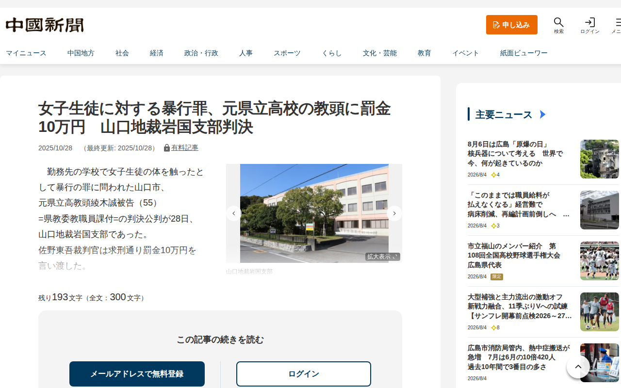The width and height of the screenshot is (621, 388).
Task: Open the hamburger menu icon
Action: pos(617,25)
